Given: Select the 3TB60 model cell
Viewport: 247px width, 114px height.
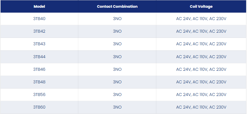Looking at the screenshot, I should (x=39, y=107).
